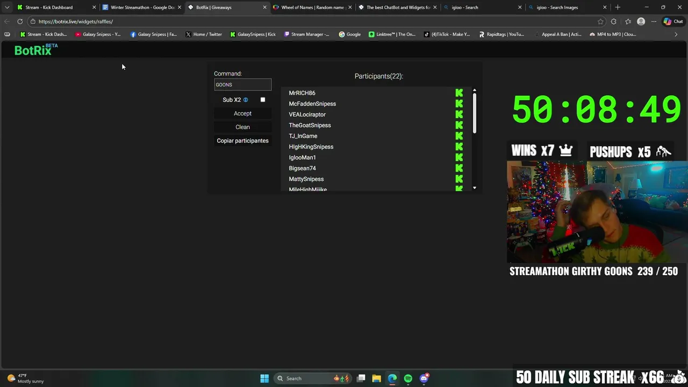Open the weather widget showing 47°F
The height and width of the screenshot is (387, 688).
[25, 378]
